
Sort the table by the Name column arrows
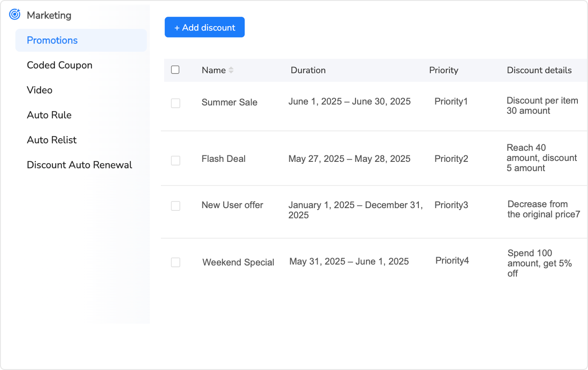click(231, 70)
